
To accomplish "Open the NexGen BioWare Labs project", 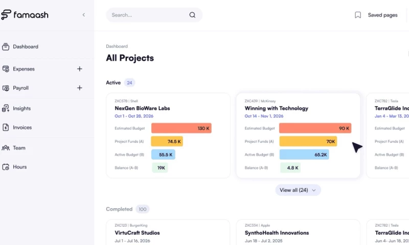I will click(x=142, y=108).
